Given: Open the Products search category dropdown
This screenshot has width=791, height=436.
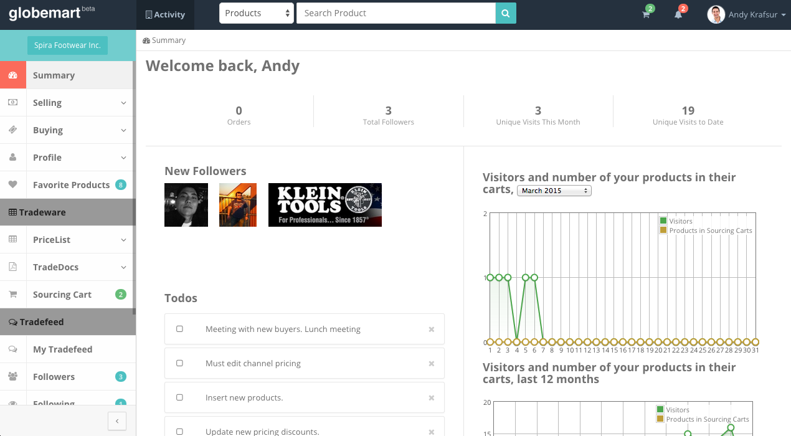Looking at the screenshot, I should pyautogui.click(x=256, y=13).
